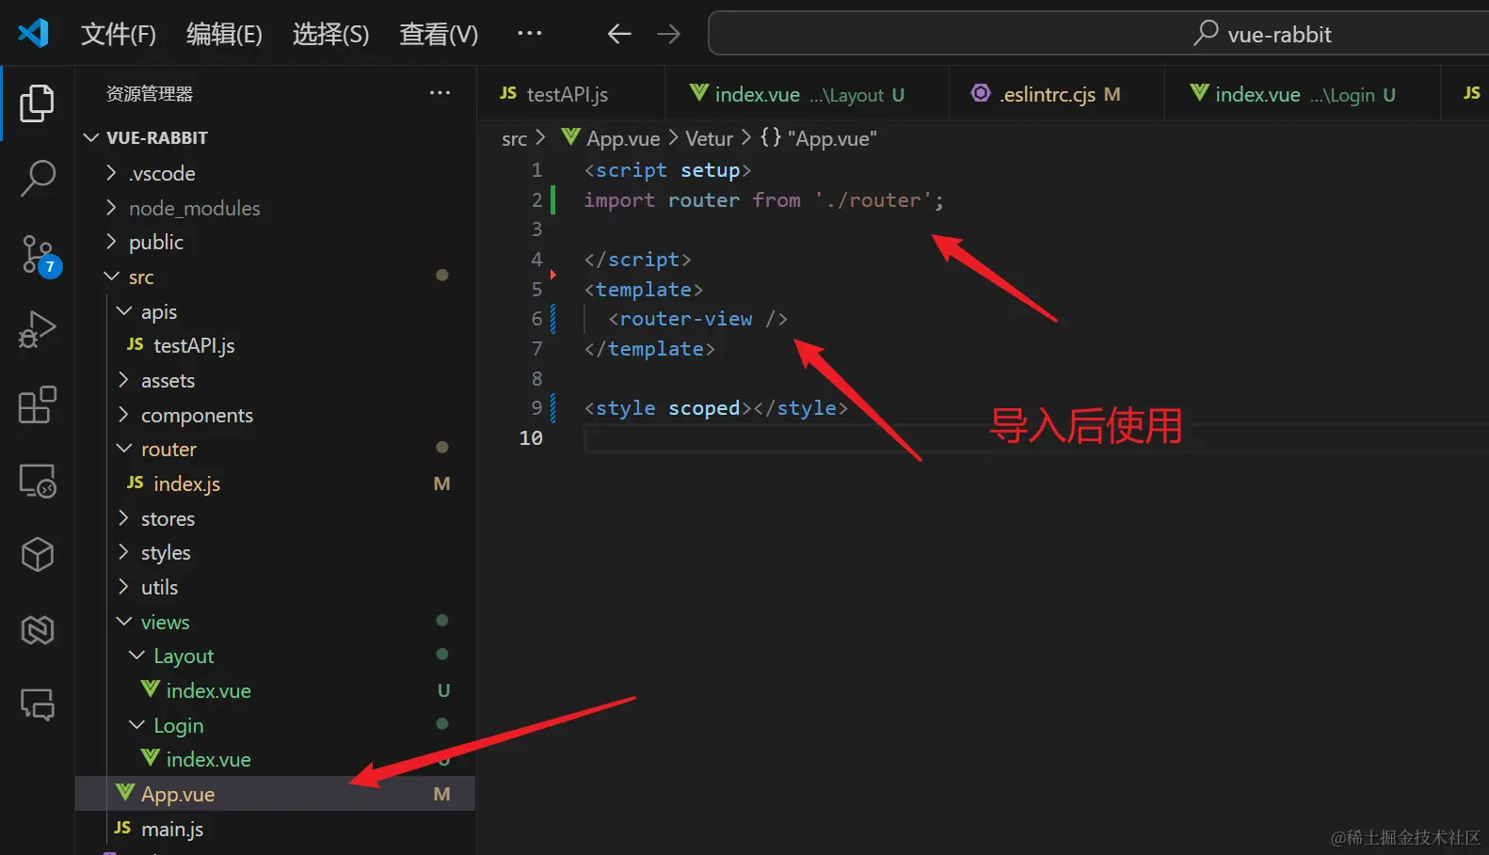Open the Remote Explorer view
1489x855 pixels.
(x=38, y=481)
